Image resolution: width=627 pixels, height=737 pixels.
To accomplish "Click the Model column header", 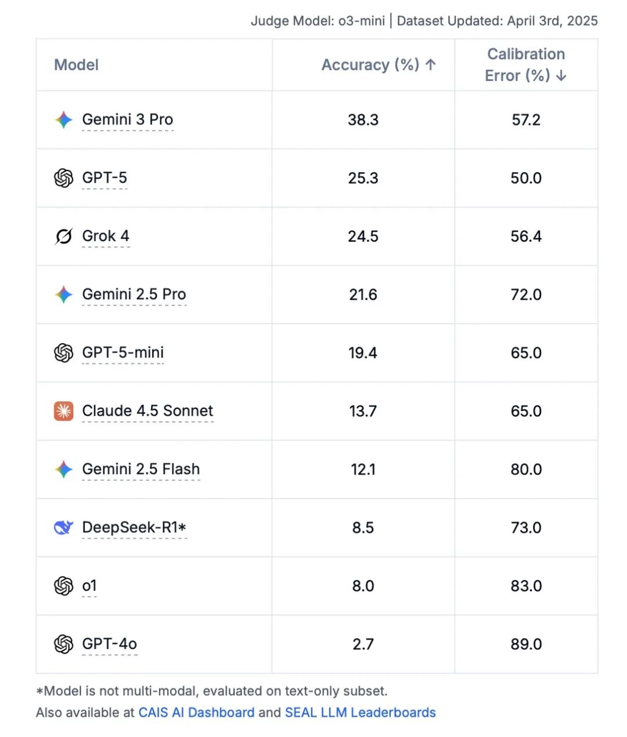I will [x=76, y=65].
